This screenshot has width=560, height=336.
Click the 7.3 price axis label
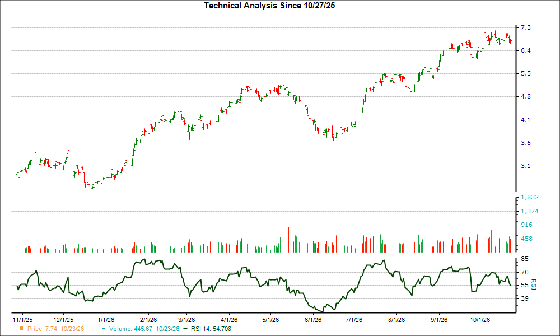click(x=526, y=27)
